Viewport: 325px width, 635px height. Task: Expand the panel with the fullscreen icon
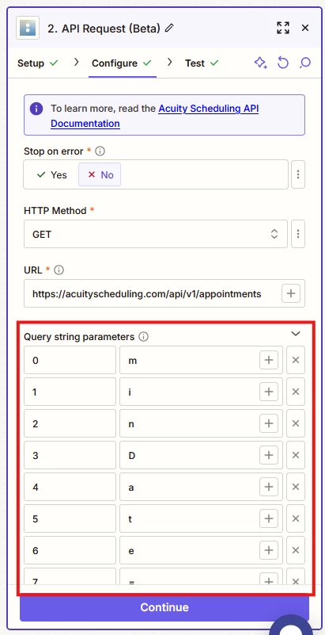[283, 28]
